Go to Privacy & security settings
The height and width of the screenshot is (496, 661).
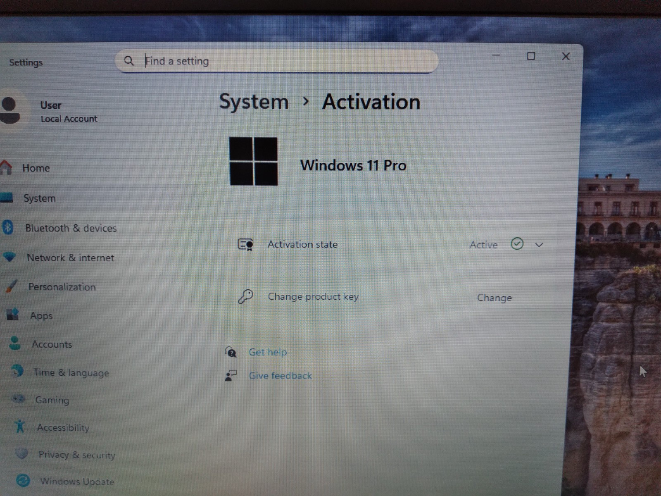click(77, 455)
